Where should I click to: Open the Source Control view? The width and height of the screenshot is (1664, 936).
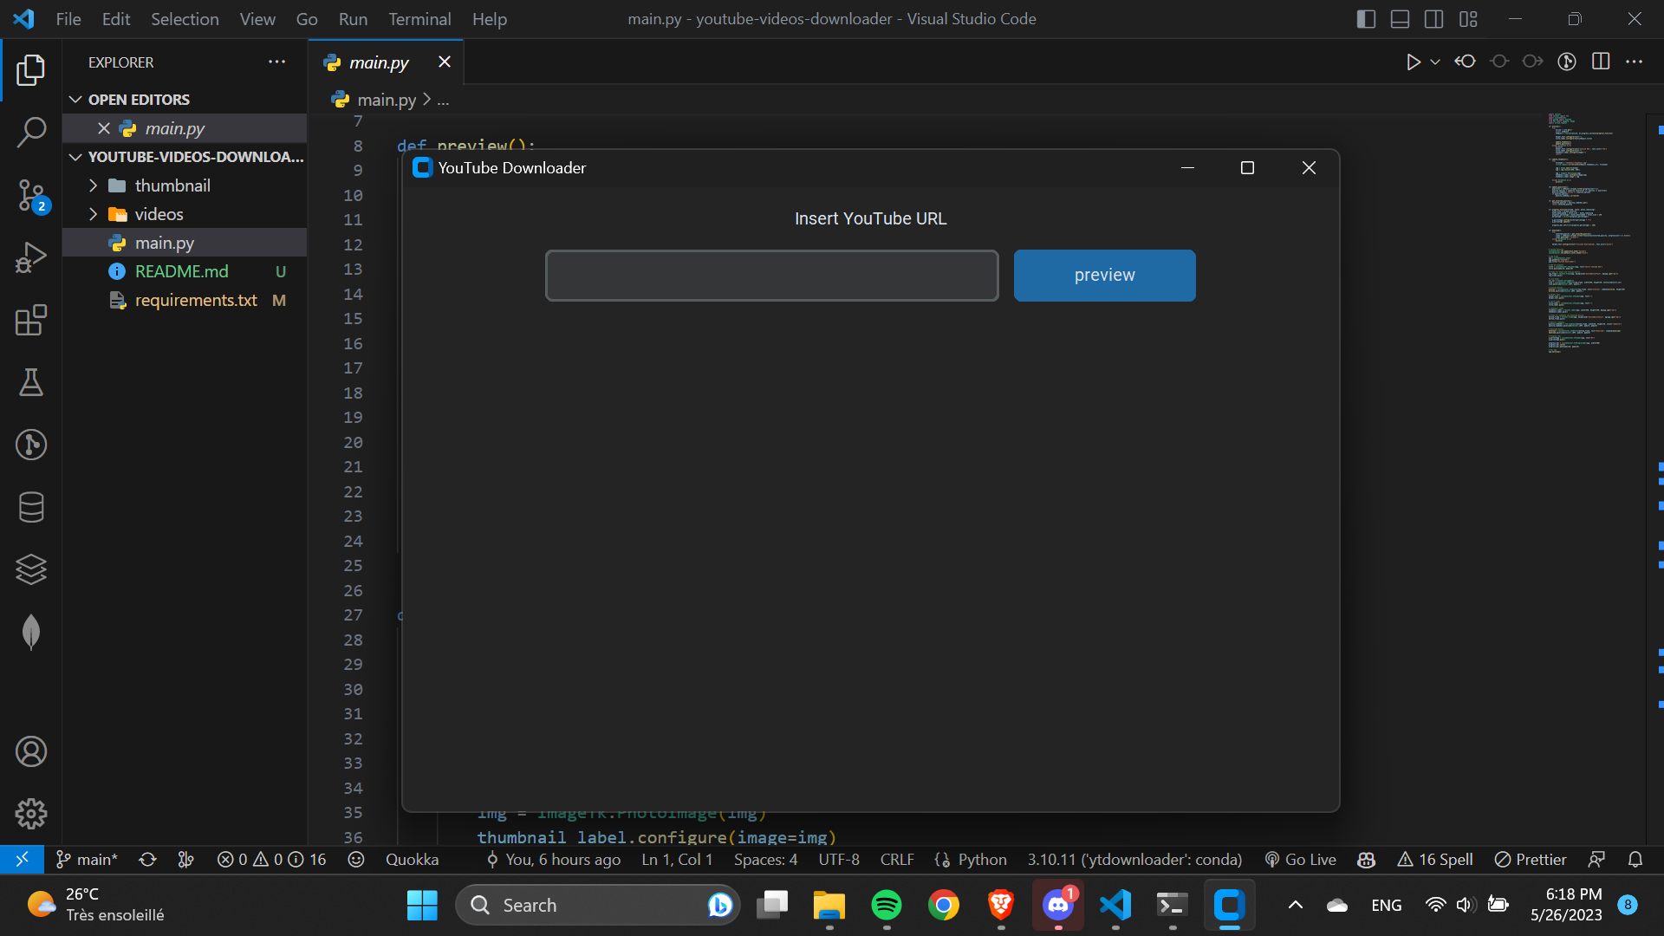click(x=31, y=195)
